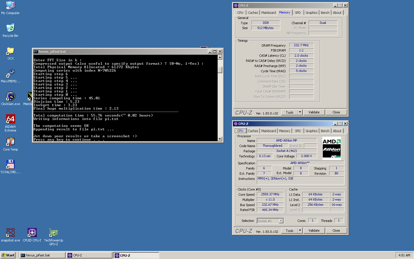This screenshot has width=414, height=259.
Task: Click the Core Speed value 2559.37 MHz
Action: [x=270, y=194]
